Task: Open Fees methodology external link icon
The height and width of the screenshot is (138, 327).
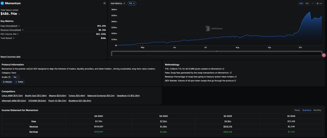Action: click(231, 73)
